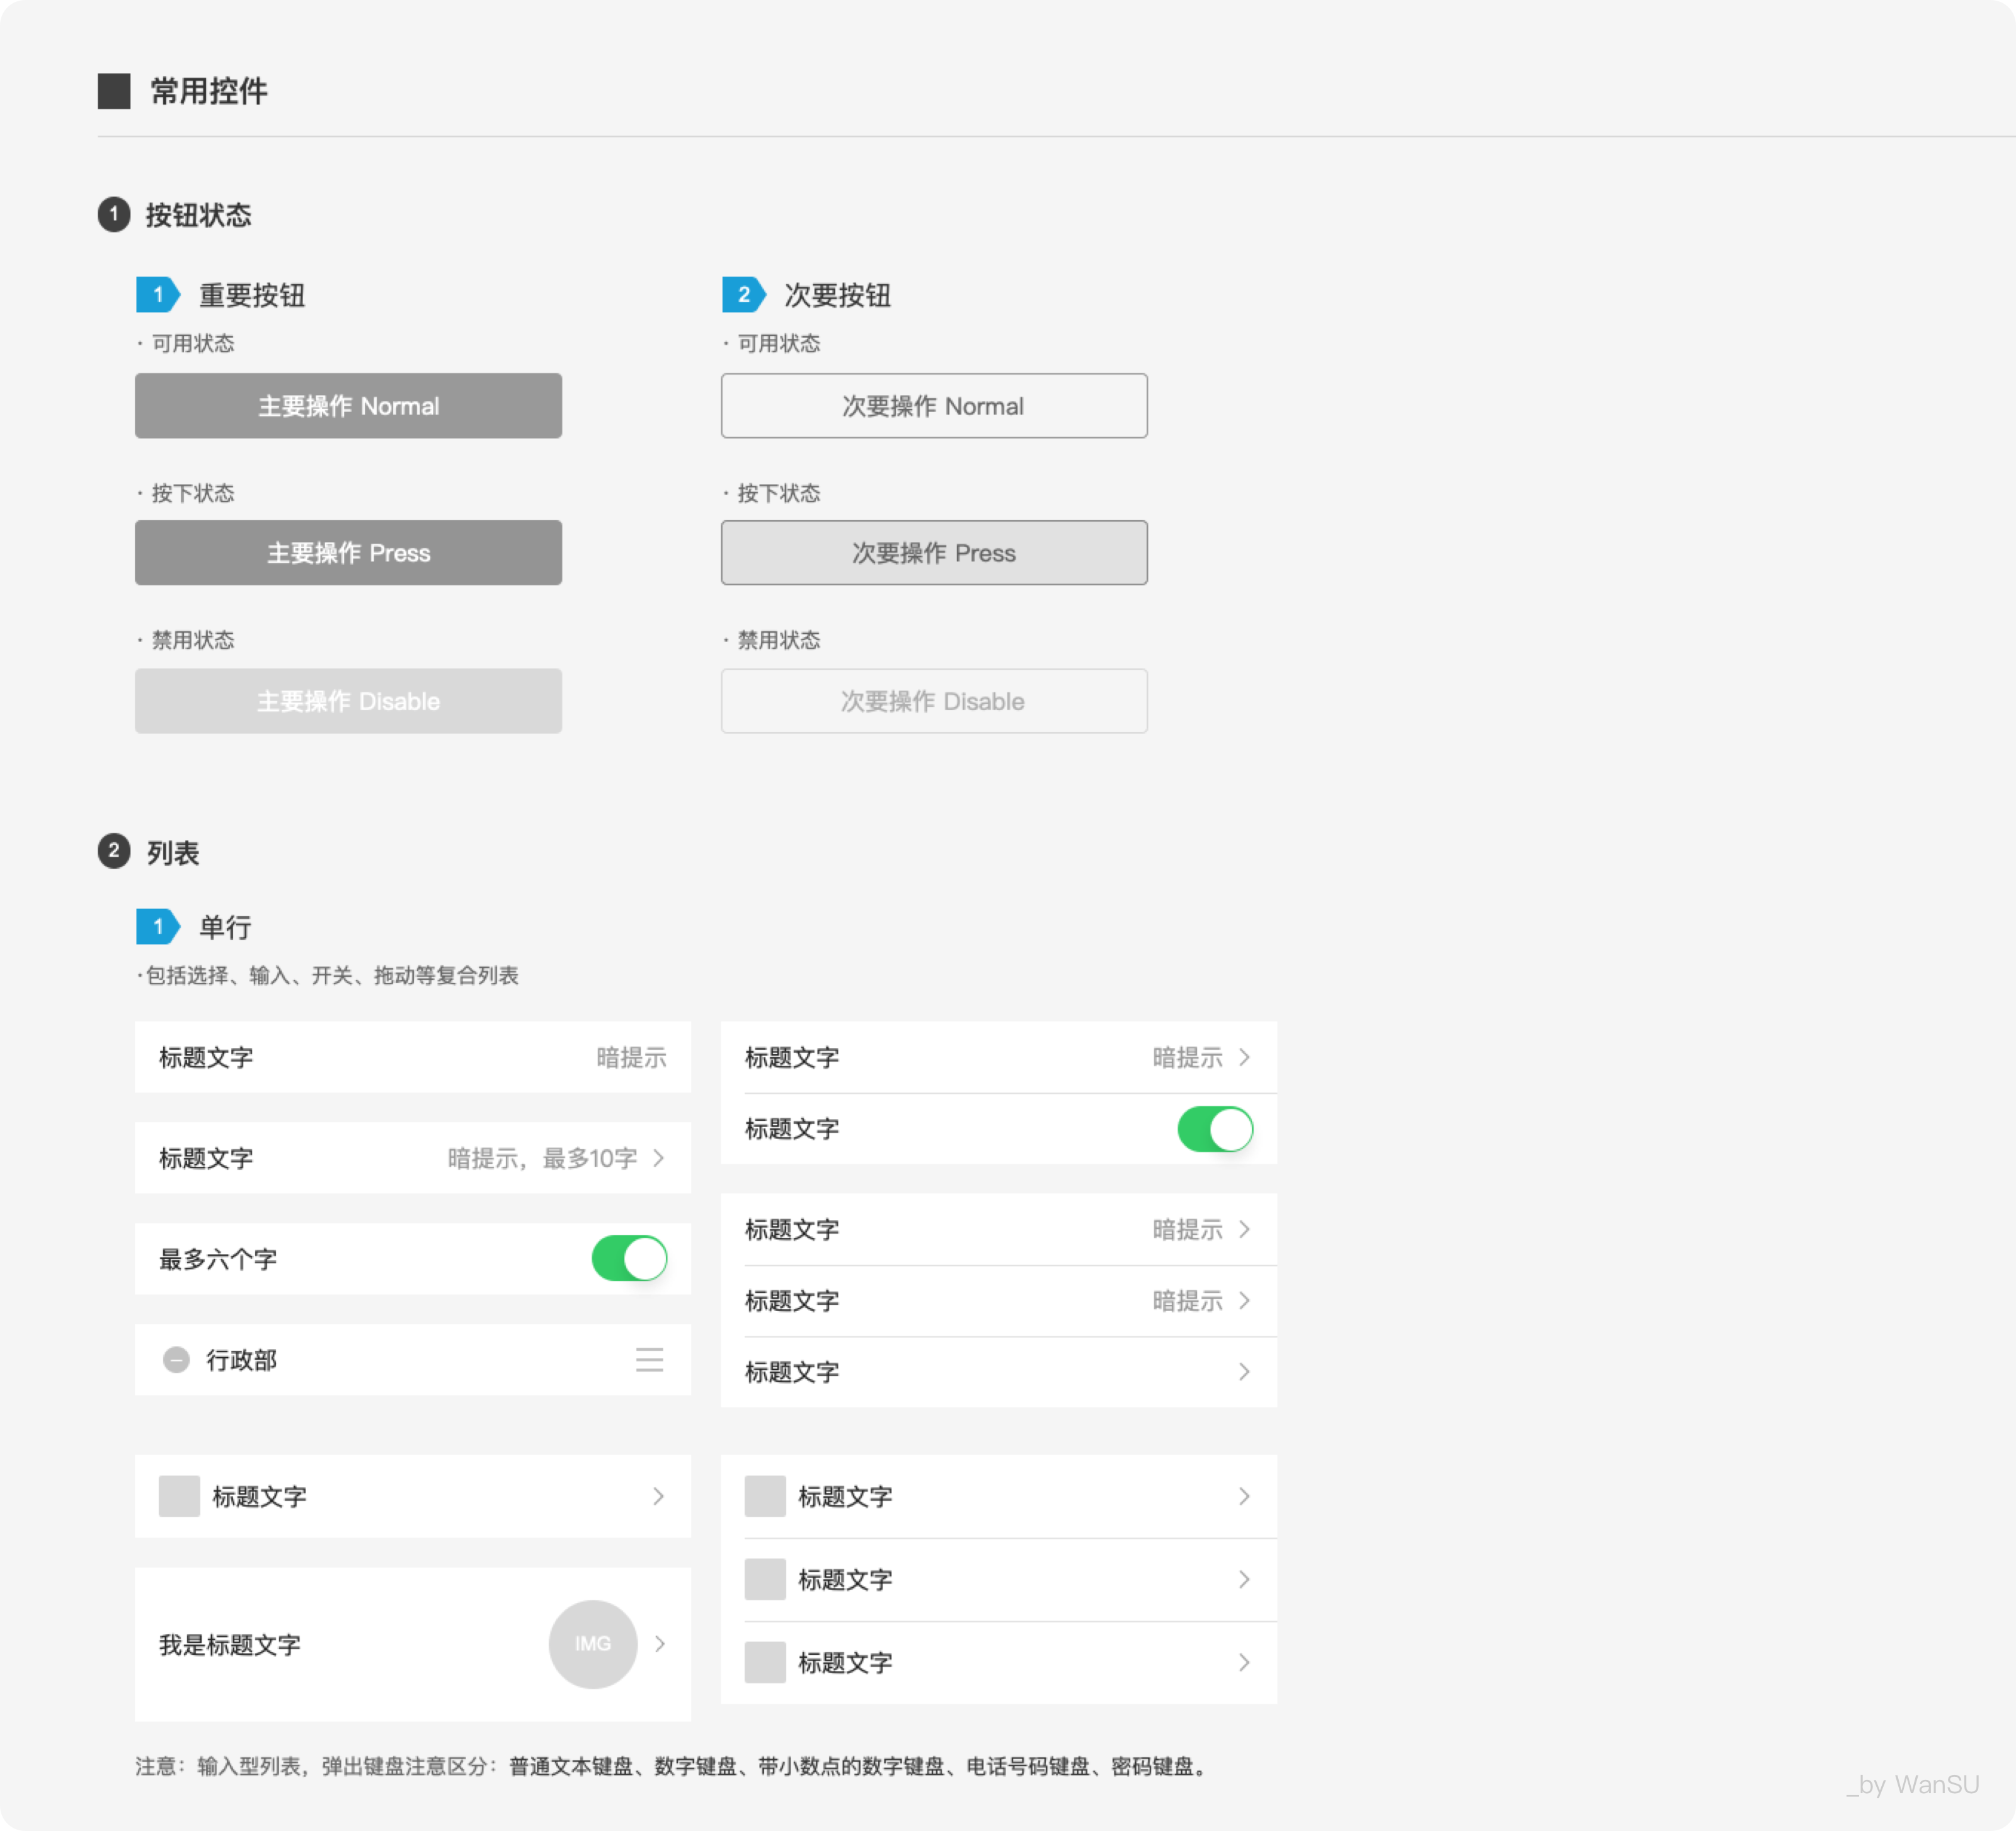Click blue badge 1 next to 单行
Screen dimensions: 2016x1831
[x=157, y=927]
